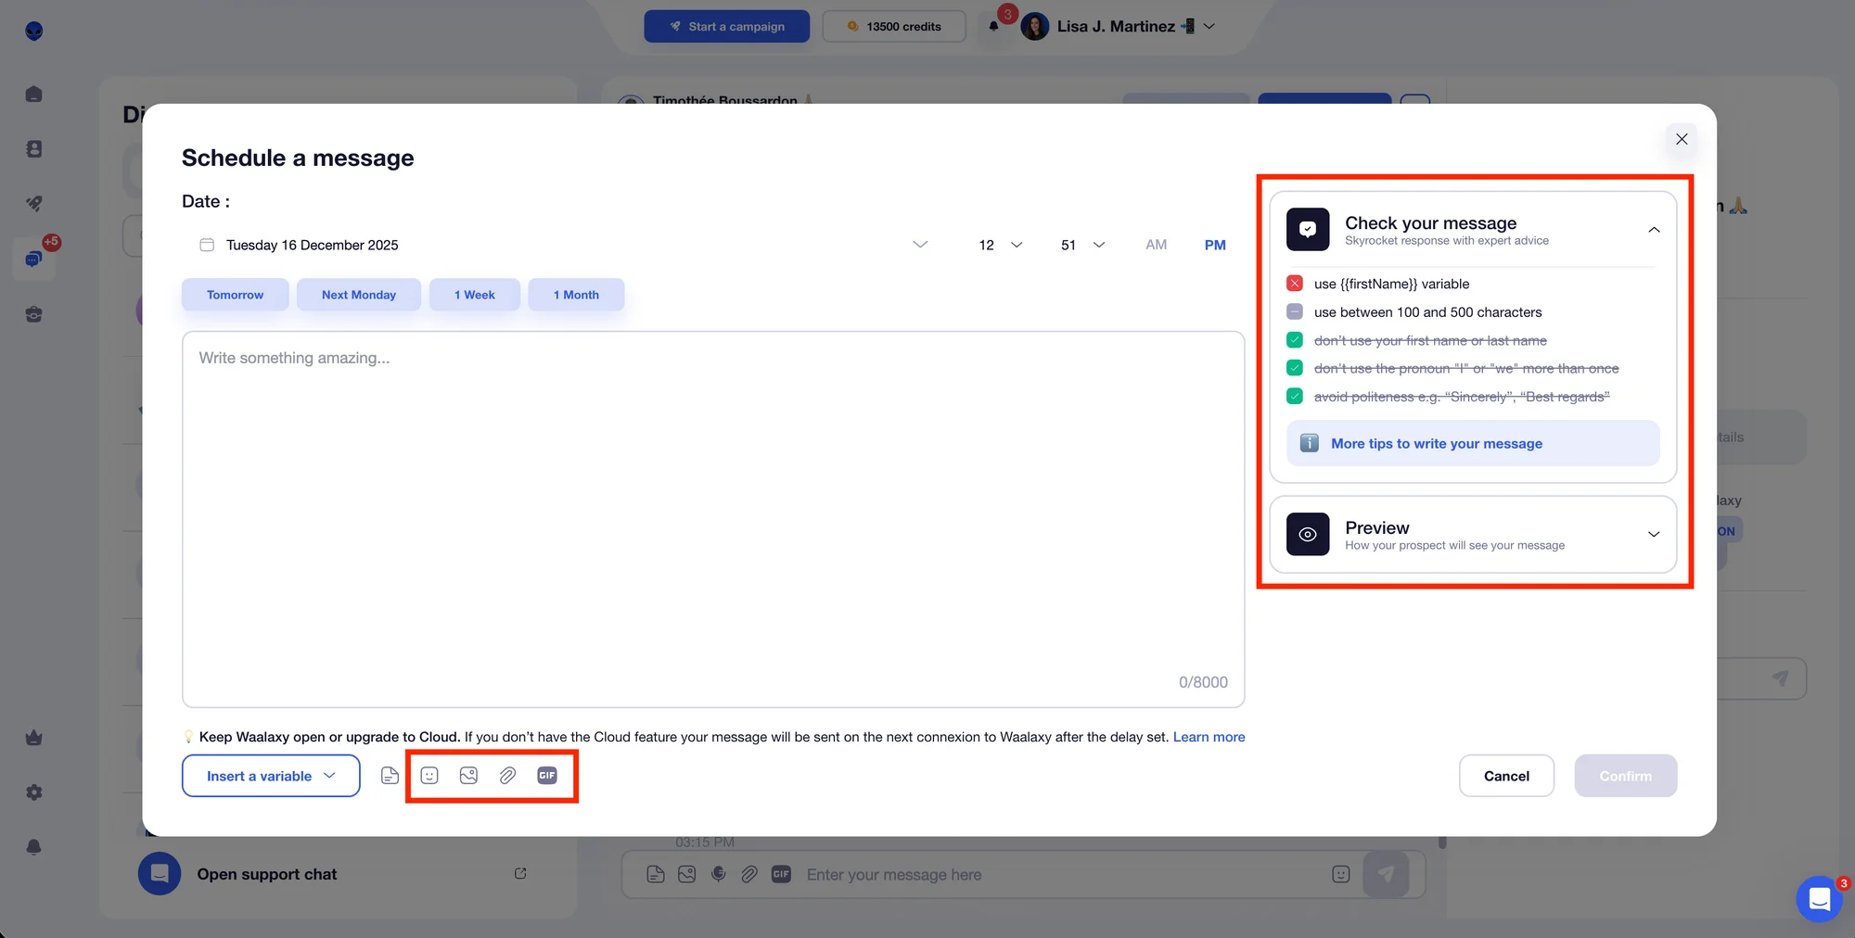1855x938 pixels.
Task: Open the messaging inbox with +5 badge
Action: point(34,259)
